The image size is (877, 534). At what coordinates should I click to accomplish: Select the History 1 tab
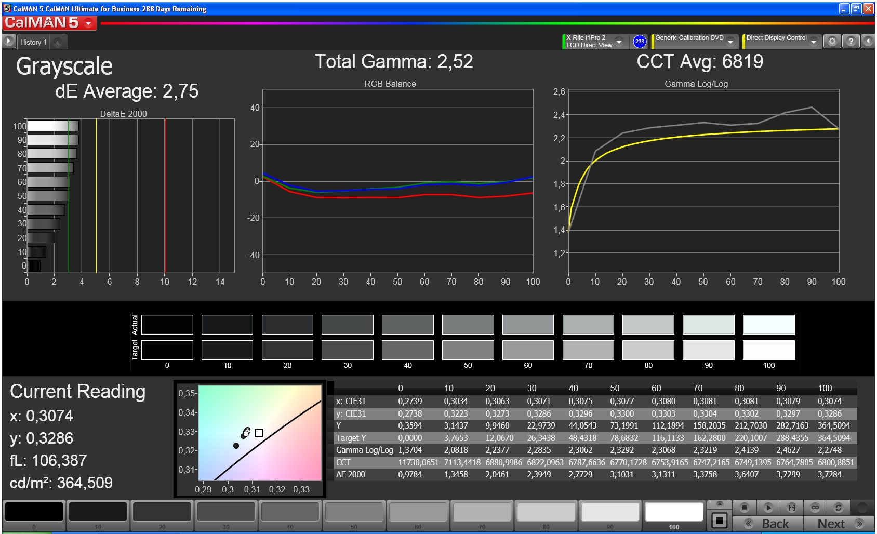33,42
